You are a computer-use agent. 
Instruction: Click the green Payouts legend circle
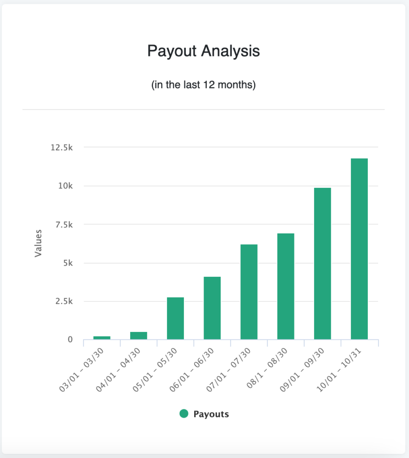point(183,414)
